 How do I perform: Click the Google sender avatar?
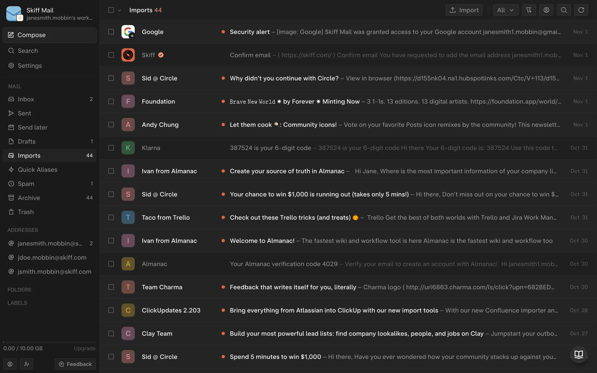[x=128, y=32]
